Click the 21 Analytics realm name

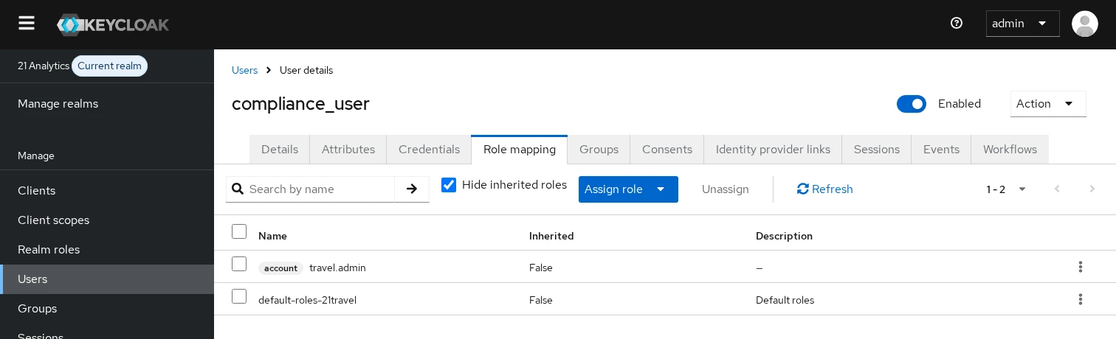tap(44, 66)
